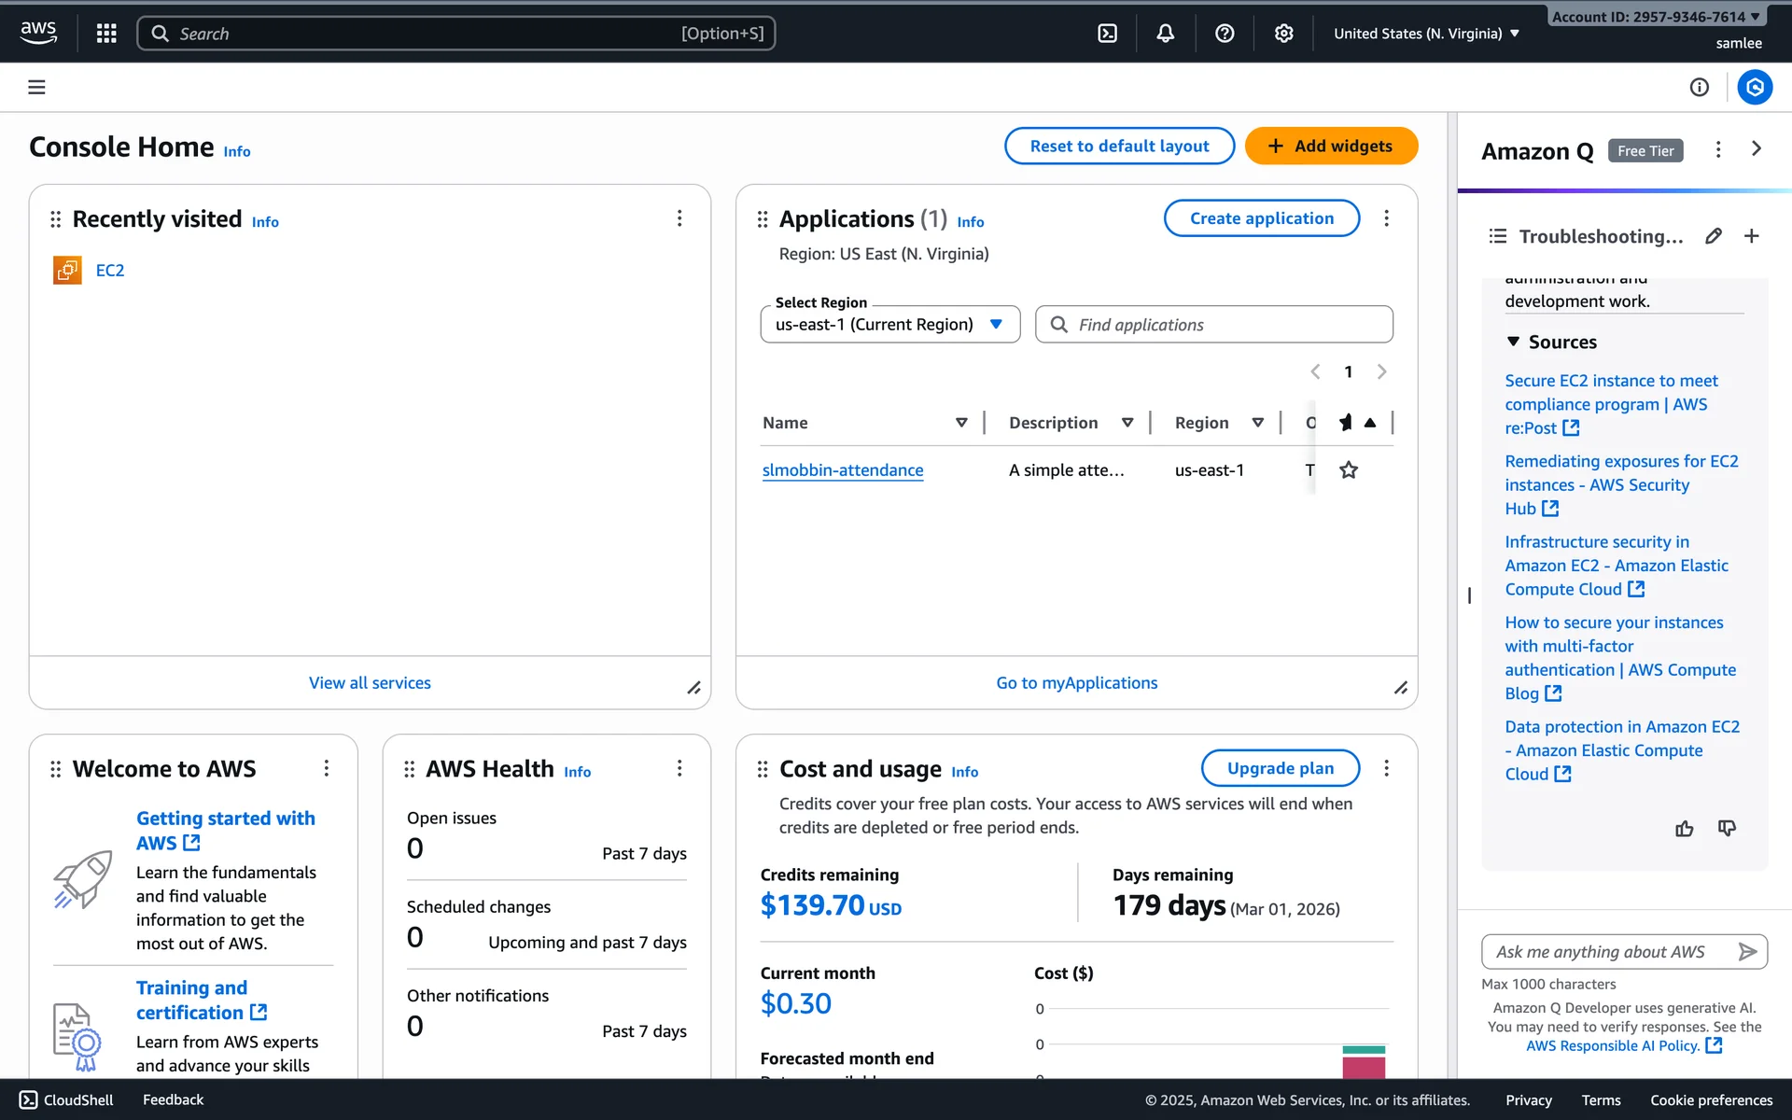The image size is (1792, 1120).
Task: Click the Add widgets button
Action: tap(1331, 147)
